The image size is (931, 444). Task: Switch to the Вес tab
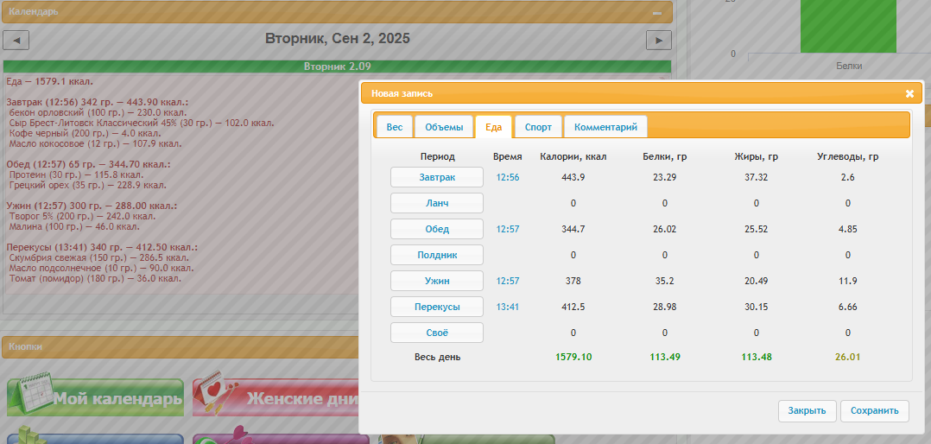pyautogui.click(x=395, y=127)
